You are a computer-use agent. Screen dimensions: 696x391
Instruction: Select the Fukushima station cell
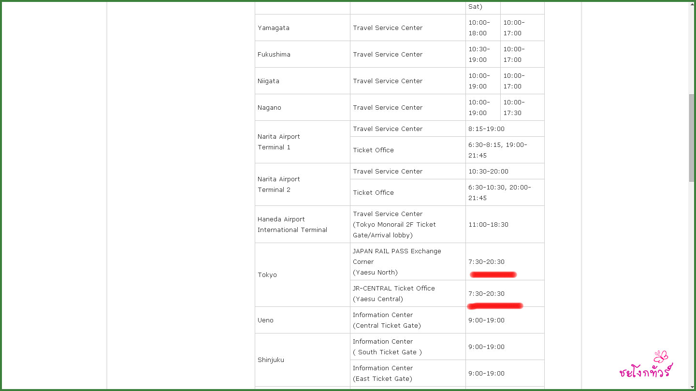303,54
